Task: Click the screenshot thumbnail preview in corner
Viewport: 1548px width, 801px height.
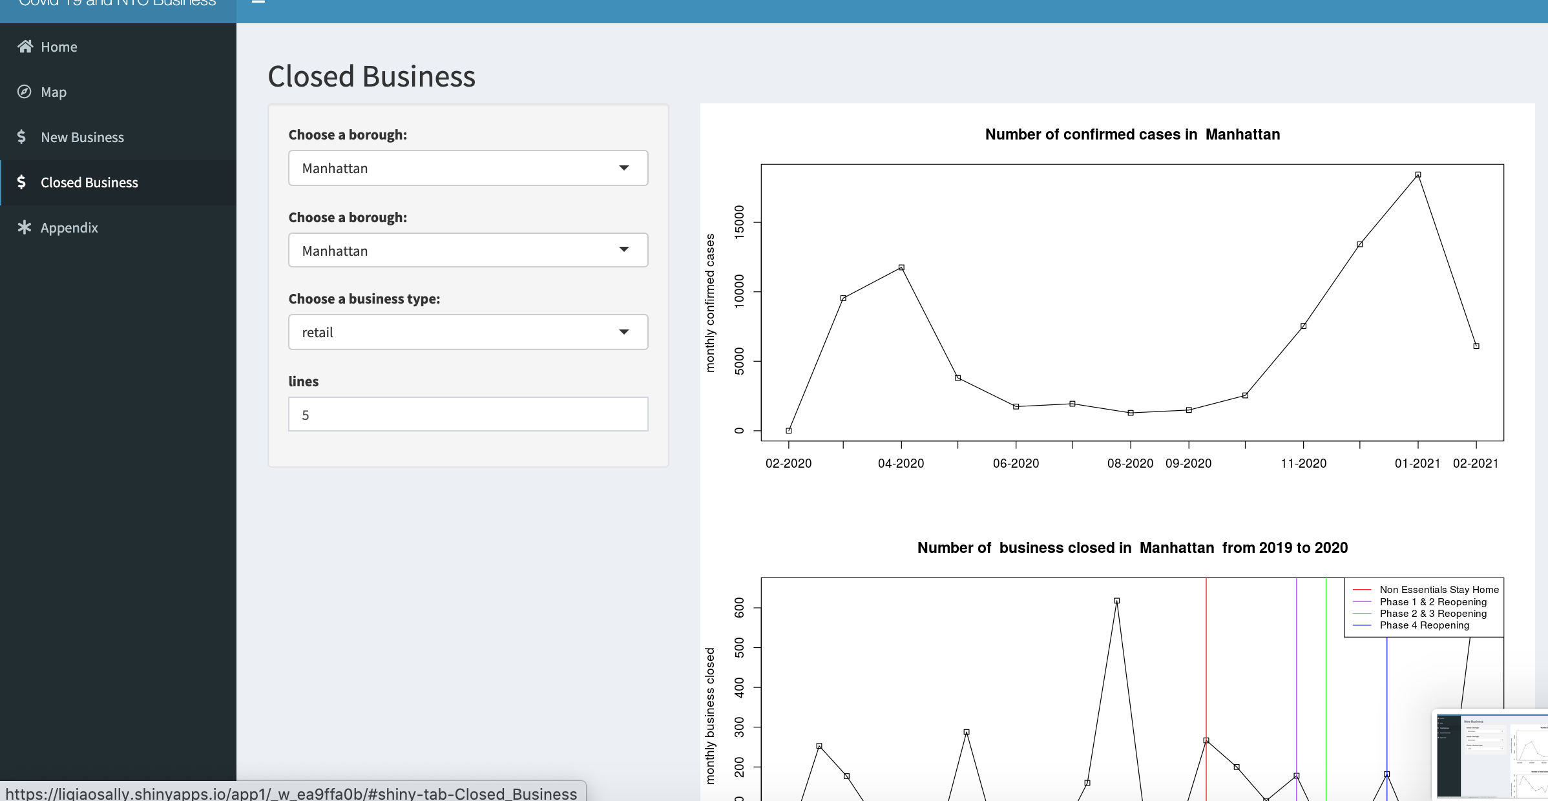Action: [x=1491, y=754]
